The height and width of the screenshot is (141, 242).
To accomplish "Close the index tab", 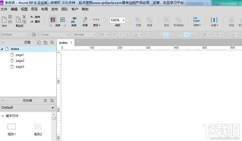I will 71,43.
